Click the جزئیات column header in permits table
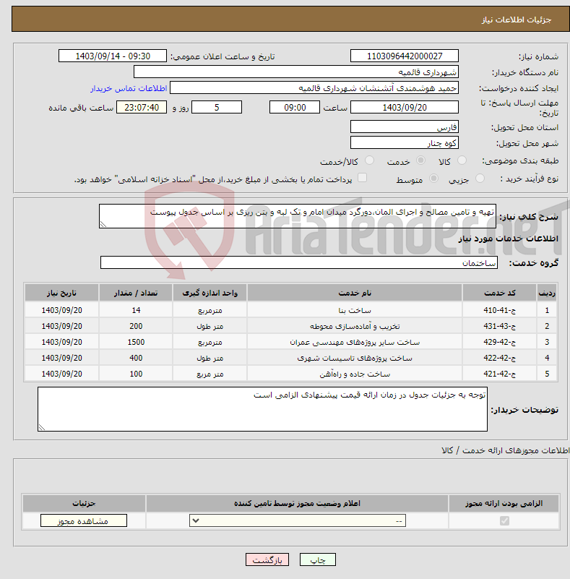The height and width of the screenshot is (579, 570). (x=84, y=503)
